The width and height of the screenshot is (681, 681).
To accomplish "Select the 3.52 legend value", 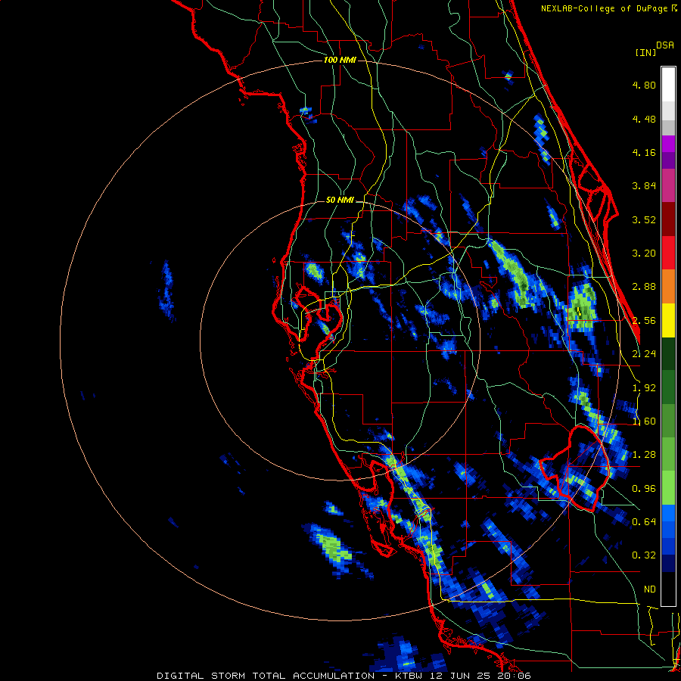I will pyautogui.click(x=644, y=219).
